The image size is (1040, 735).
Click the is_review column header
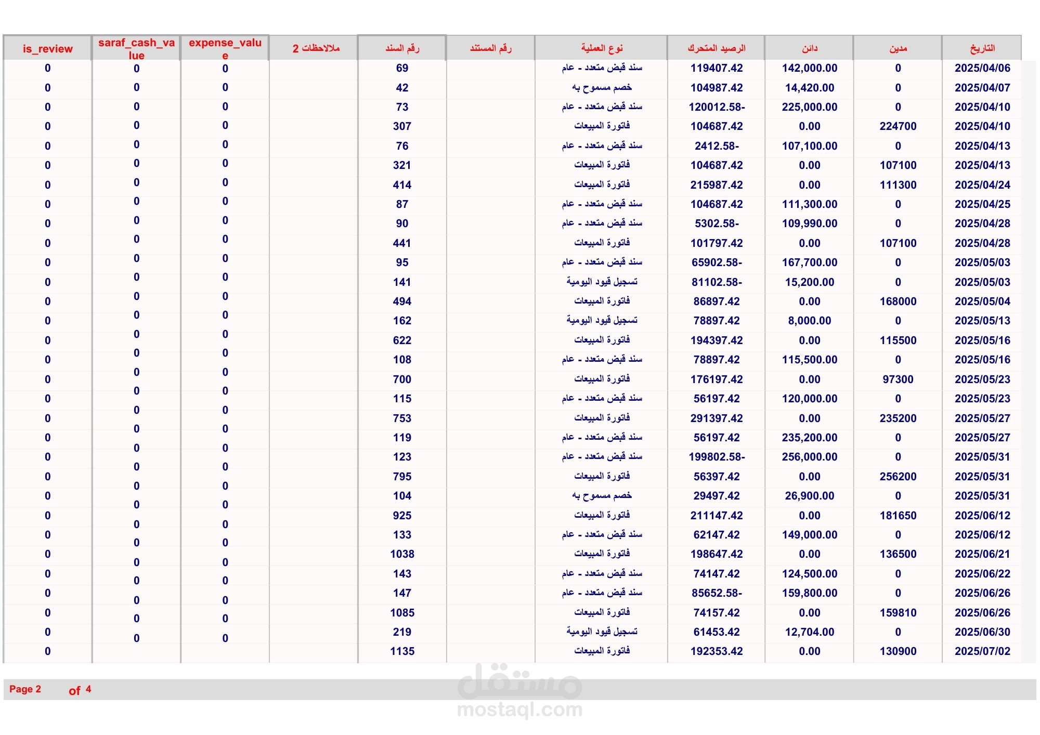tap(47, 49)
